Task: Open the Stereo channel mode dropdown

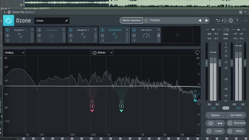Action: pyautogui.click(x=102, y=53)
